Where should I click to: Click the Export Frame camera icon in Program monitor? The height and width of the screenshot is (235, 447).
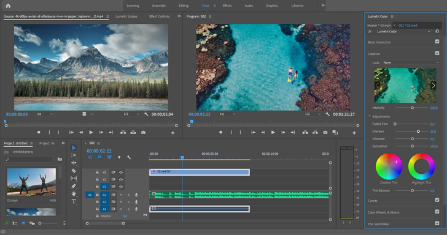pos(325,132)
